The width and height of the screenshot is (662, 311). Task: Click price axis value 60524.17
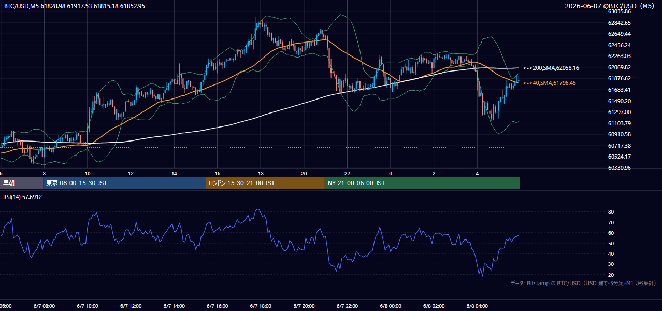pyautogui.click(x=619, y=157)
